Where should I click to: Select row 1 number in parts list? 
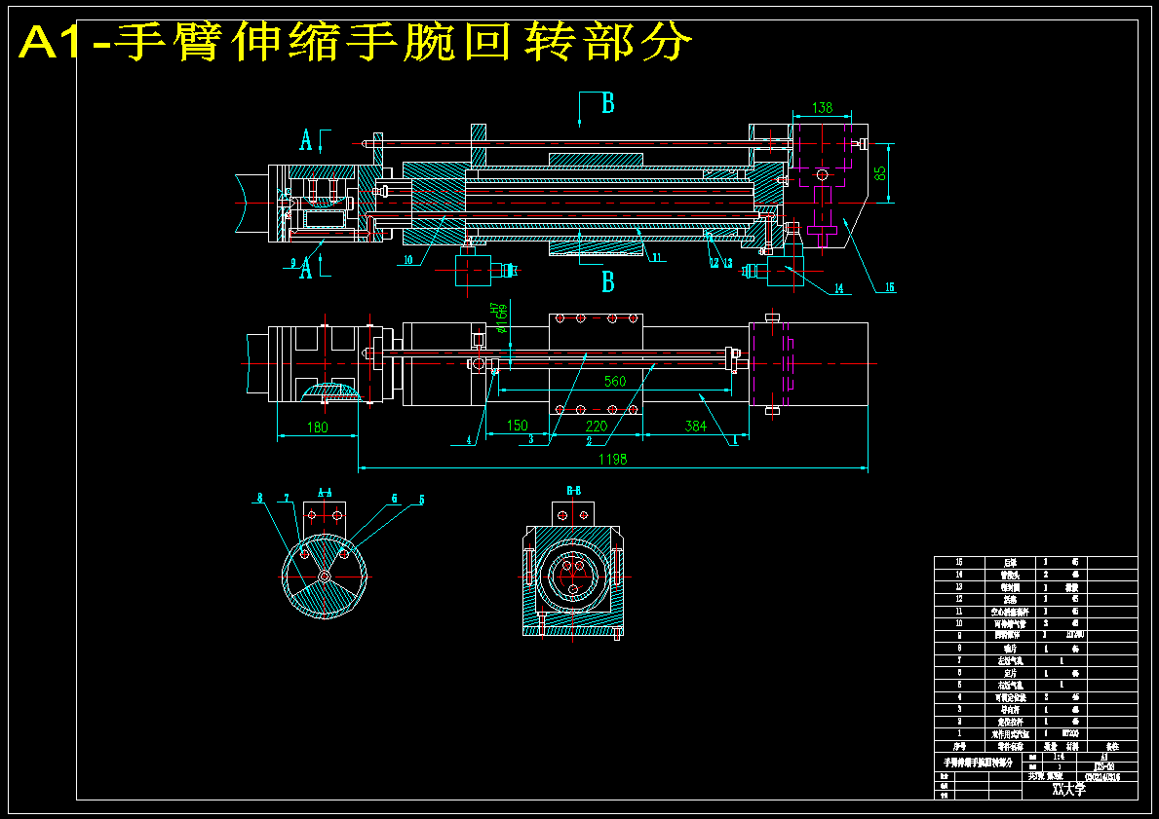(x=959, y=734)
